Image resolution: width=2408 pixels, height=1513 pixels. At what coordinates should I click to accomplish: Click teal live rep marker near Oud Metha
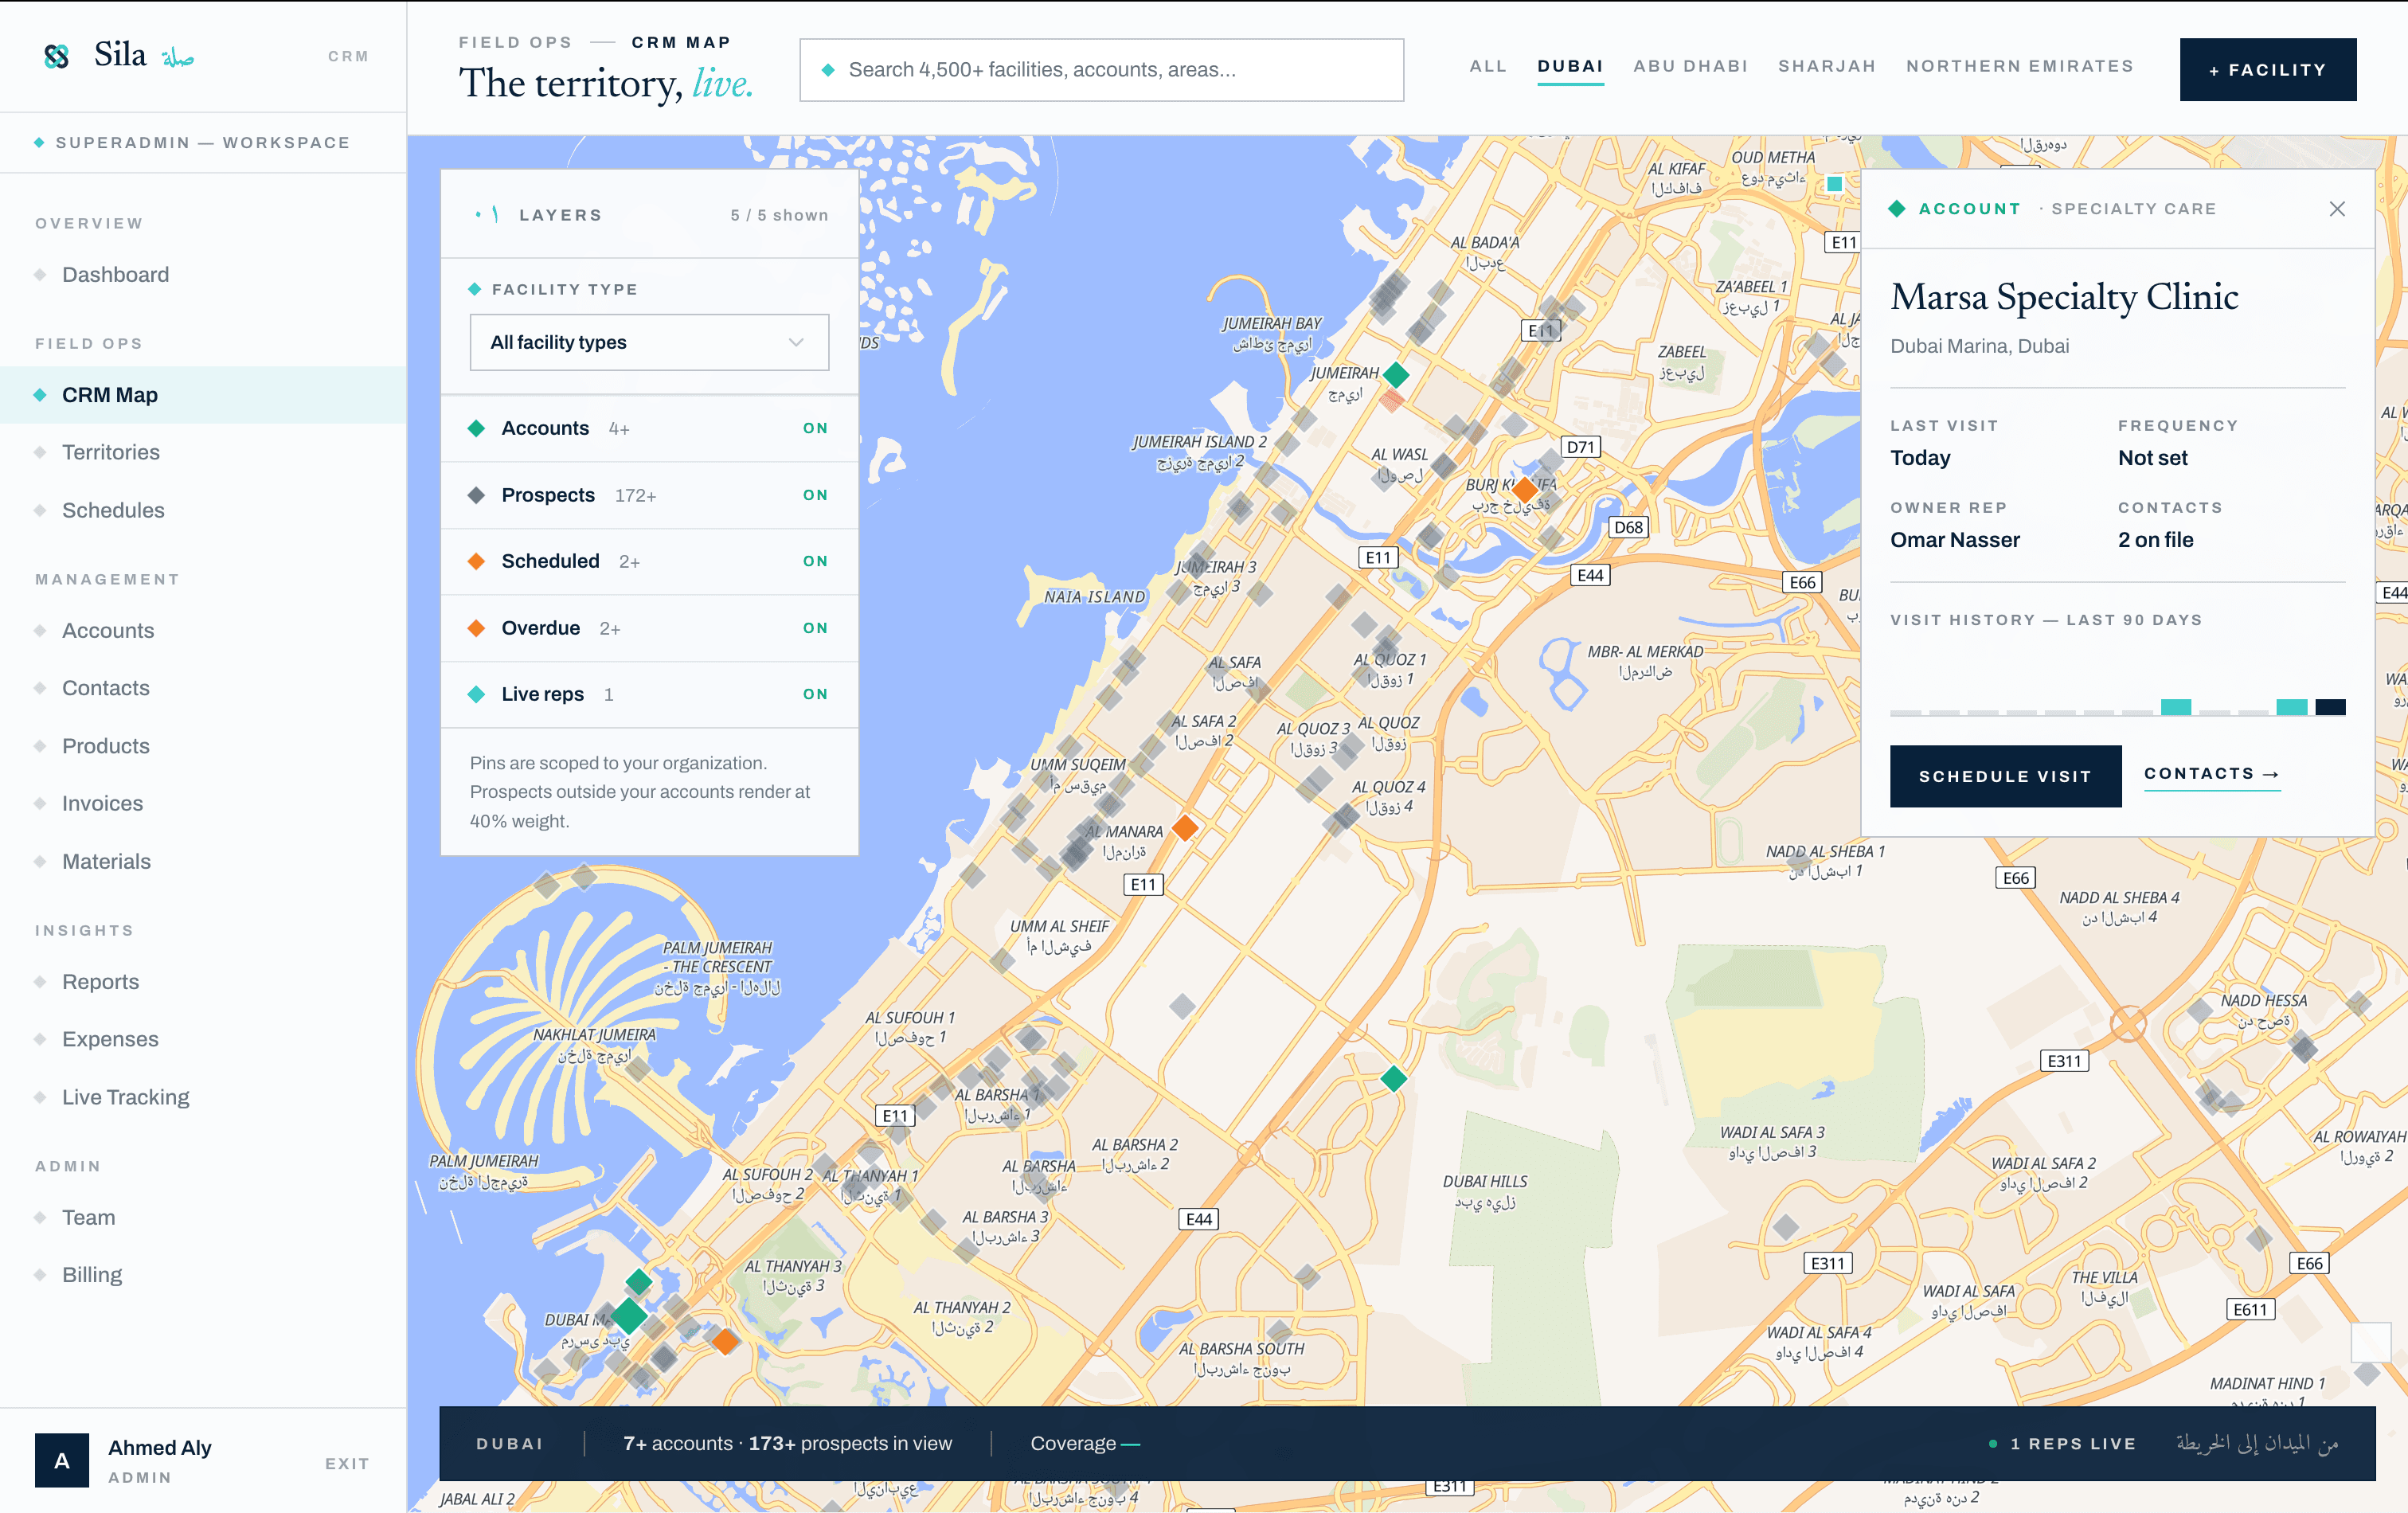click(1834, 184)
